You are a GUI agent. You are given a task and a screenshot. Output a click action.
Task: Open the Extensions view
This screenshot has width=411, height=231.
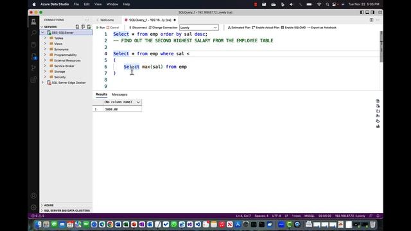tap(33, 80)
